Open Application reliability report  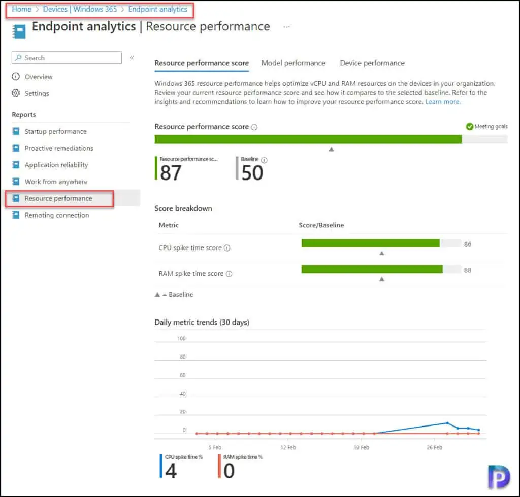point(56,165)
